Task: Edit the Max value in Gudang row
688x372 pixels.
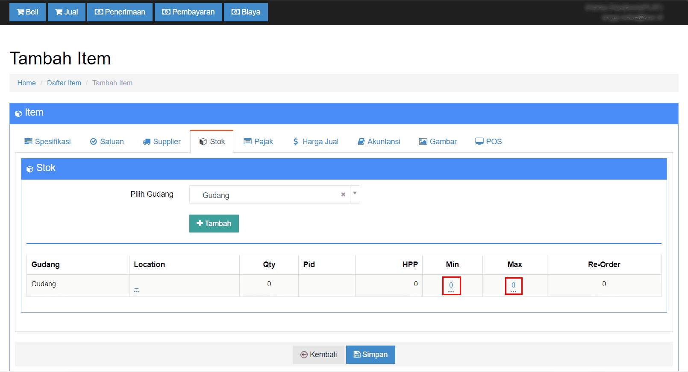Action: 513,285
